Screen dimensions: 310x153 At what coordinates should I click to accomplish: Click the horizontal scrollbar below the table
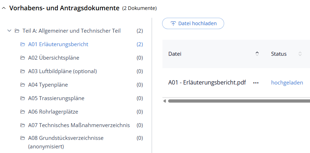pyautogui.click(x=238, y=101)
